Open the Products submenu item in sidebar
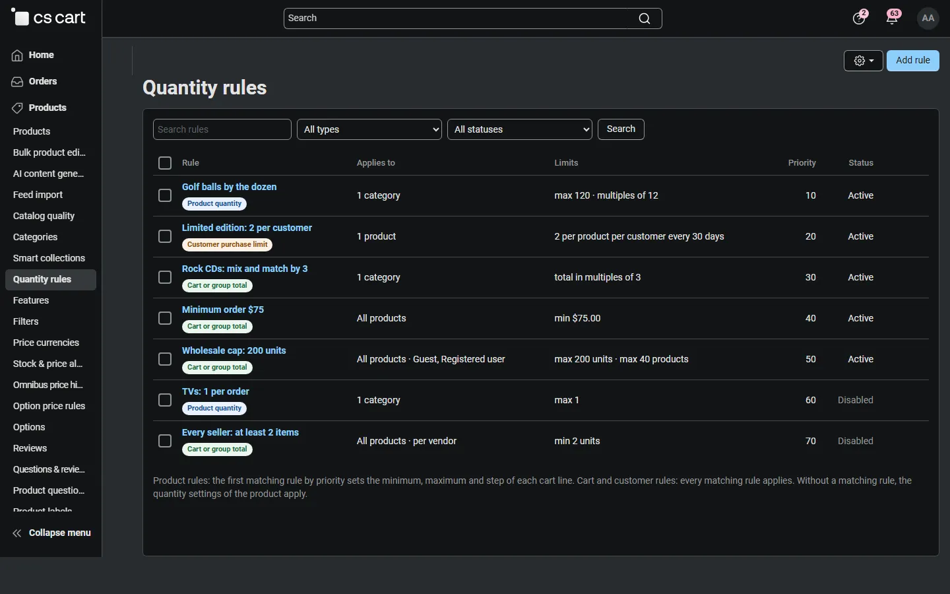This screenshot has height=594, width=950. coord(32,132)
